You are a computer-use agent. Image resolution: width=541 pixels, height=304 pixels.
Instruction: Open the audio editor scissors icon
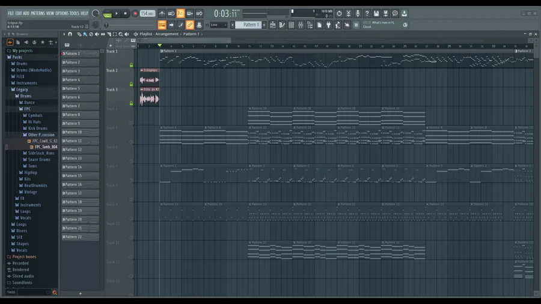(349, 13)
